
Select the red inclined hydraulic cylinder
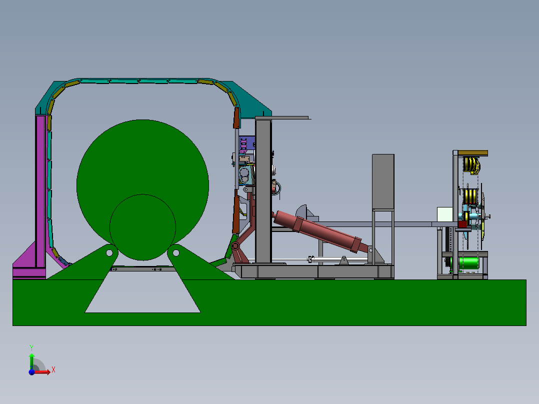(x=318, y=231)
